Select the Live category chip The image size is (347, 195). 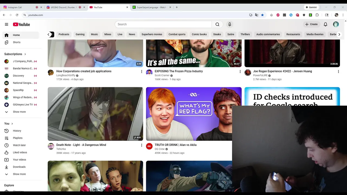coord(120,34)
